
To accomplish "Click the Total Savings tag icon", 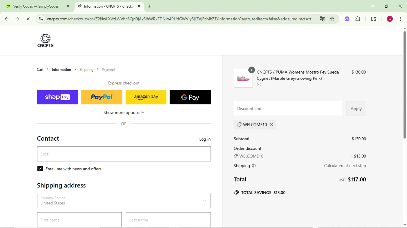I will [236, 193].
